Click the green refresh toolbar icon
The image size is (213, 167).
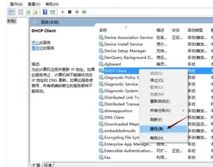coord(28,12)
